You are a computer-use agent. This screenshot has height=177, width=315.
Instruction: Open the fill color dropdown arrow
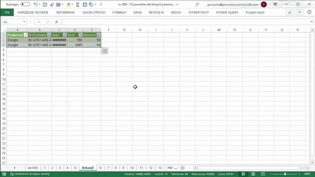point(72,4)
